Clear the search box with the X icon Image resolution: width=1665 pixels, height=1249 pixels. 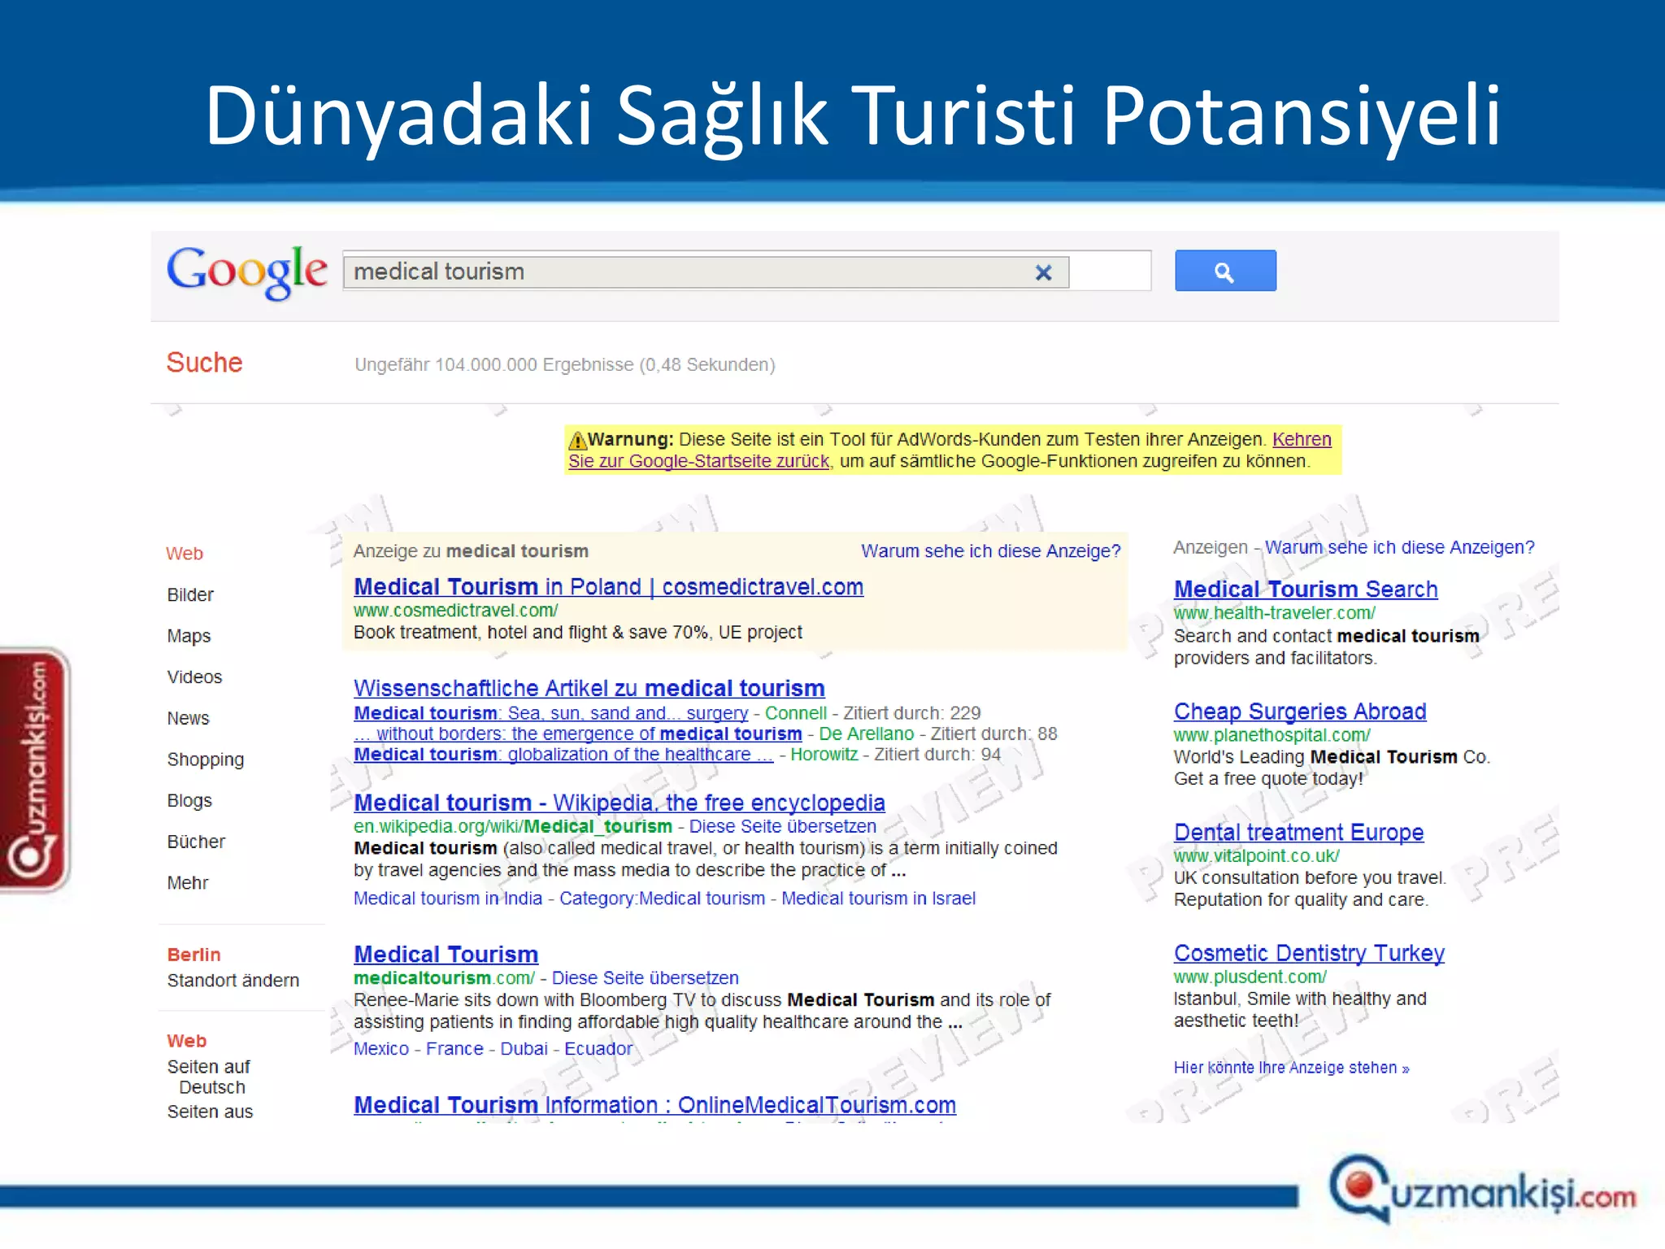(x=1043, y=272)
